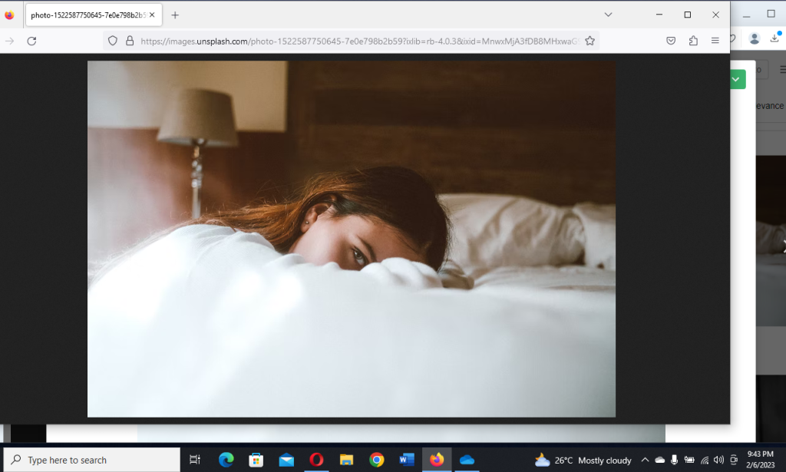This screenshot has height=472, width=786.
Task: Open a new tab with plus button
Action: (x=175, y=15)
